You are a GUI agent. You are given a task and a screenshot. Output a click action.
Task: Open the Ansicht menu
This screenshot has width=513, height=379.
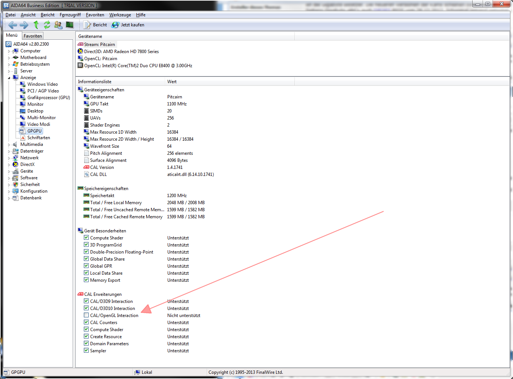pos(28,15)
